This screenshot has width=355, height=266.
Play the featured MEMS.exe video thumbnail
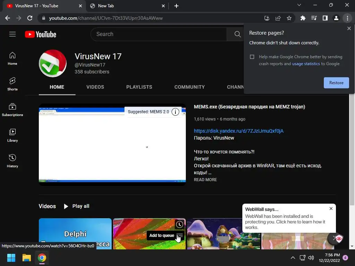[x=112, y=145]
